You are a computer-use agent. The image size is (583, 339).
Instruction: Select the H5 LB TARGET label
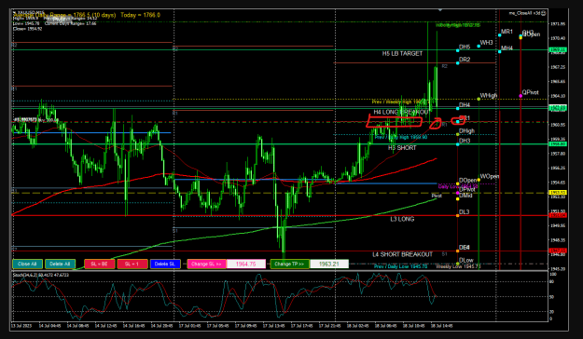tap(402, 53)
